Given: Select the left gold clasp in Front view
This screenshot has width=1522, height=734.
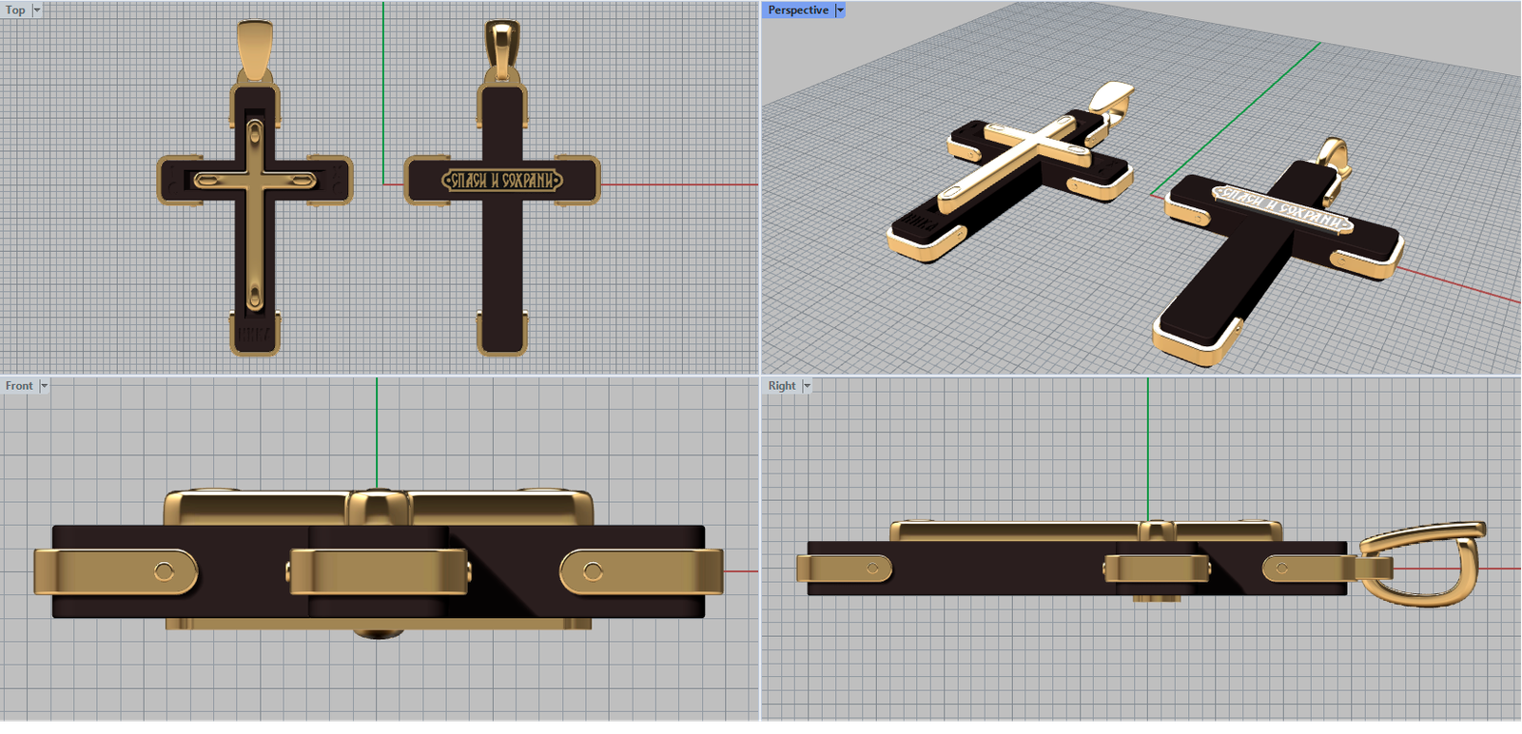Looking at the screenshot, I should [114, 571].
